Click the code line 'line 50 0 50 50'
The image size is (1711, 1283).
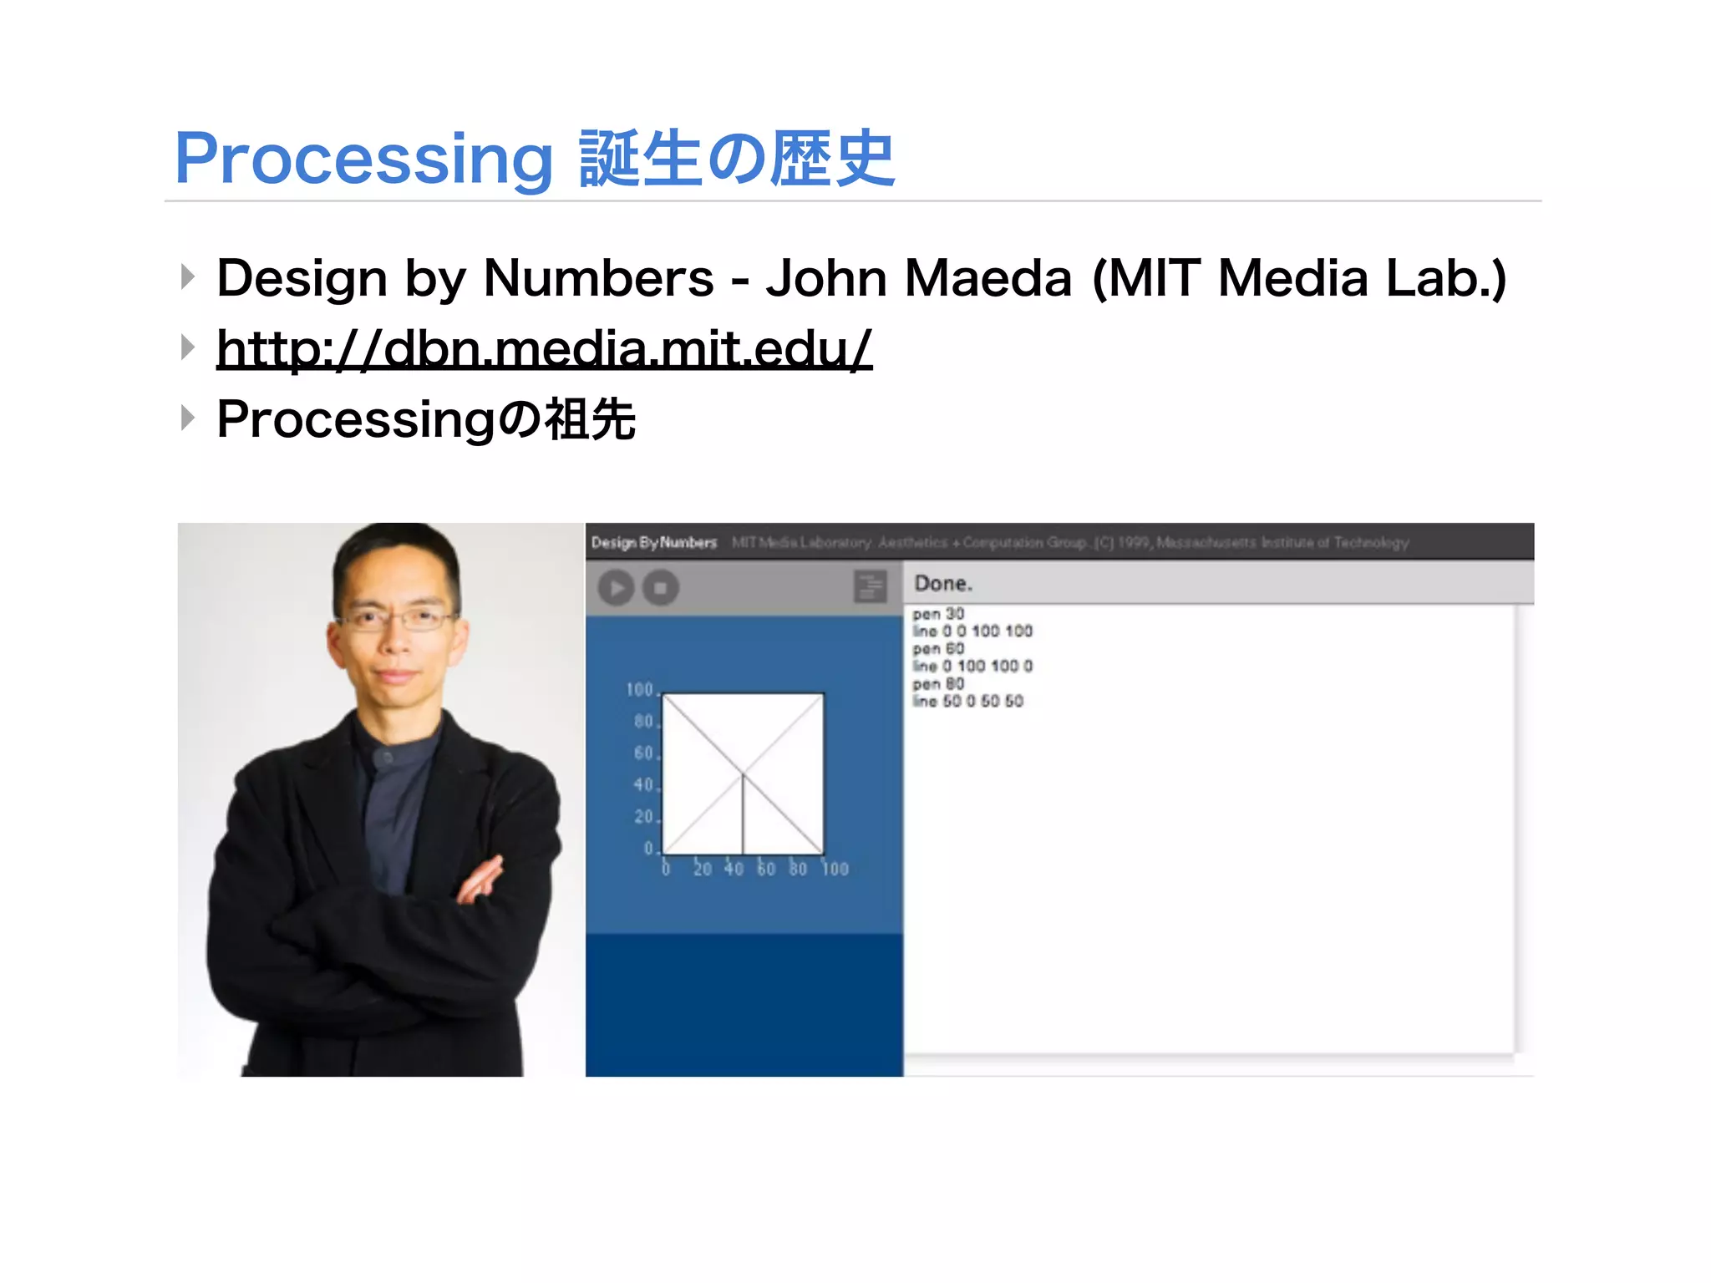pos(967,701)
